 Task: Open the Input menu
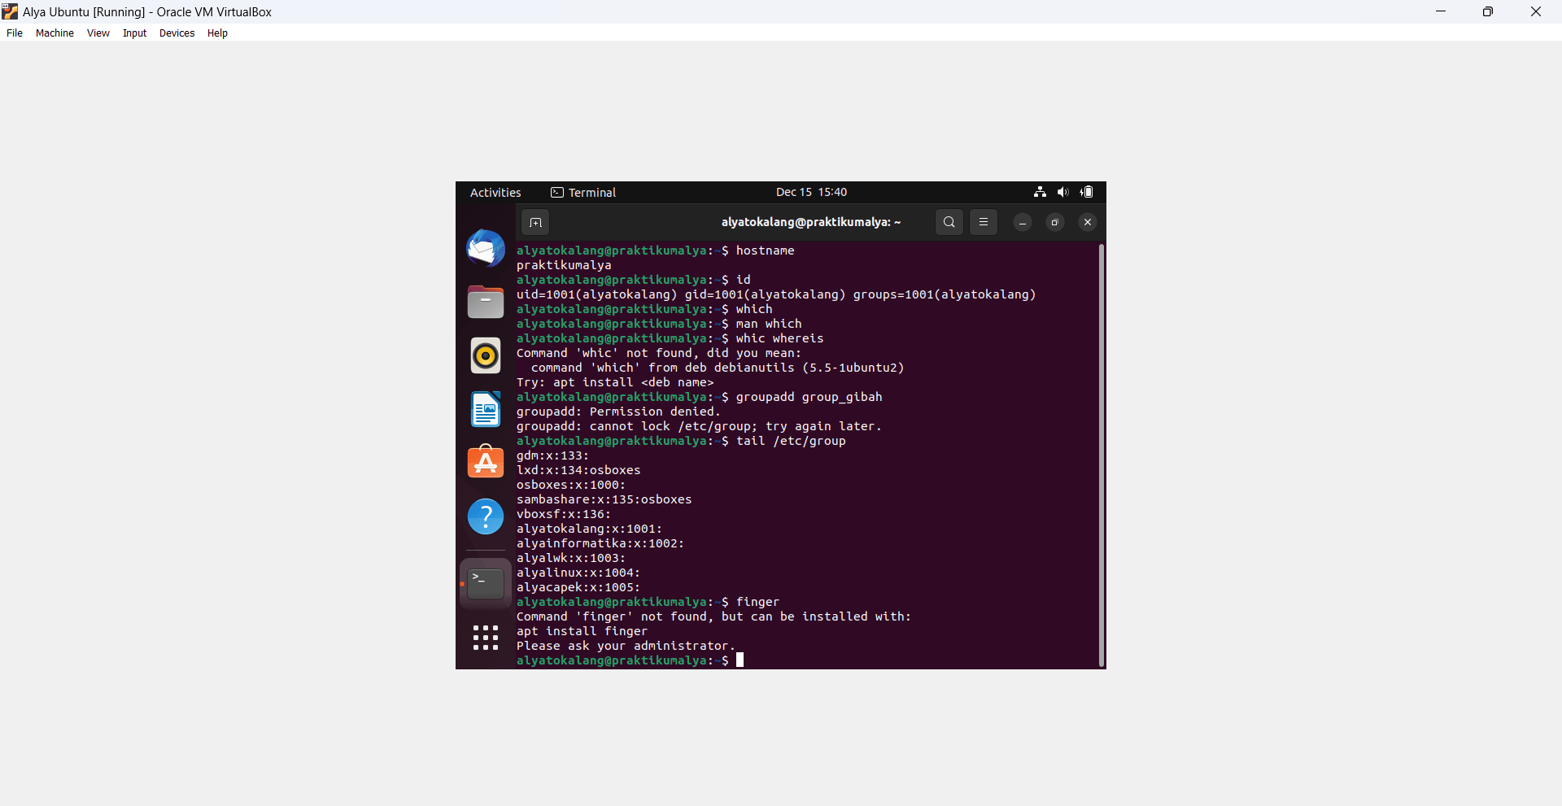pos(135,33)
